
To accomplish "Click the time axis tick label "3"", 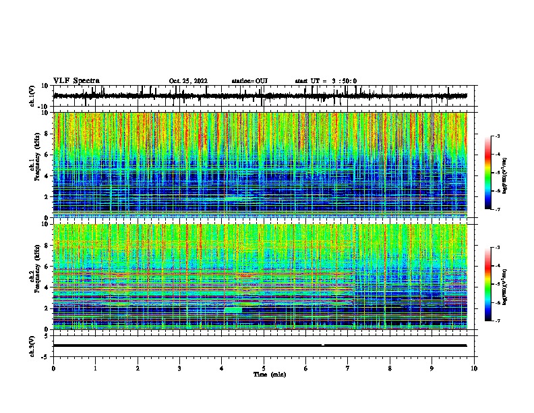I will [179, 368].
